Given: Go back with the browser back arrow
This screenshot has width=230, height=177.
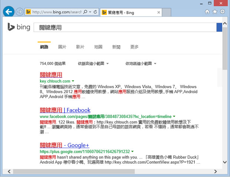Looking at the screenshot, I should (x=9, y=11).
